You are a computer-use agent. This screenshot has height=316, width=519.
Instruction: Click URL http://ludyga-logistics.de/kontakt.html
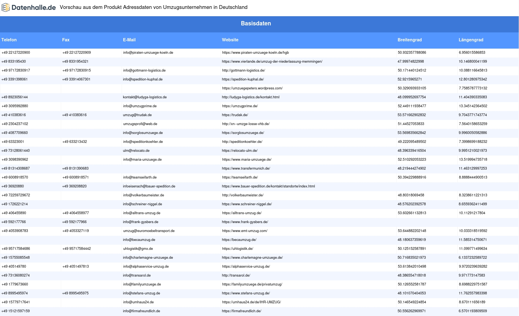[x=251, y=97]
